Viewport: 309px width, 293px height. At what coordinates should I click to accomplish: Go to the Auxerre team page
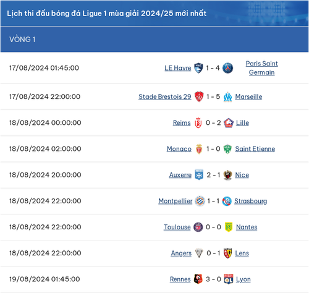click(180, 175)
